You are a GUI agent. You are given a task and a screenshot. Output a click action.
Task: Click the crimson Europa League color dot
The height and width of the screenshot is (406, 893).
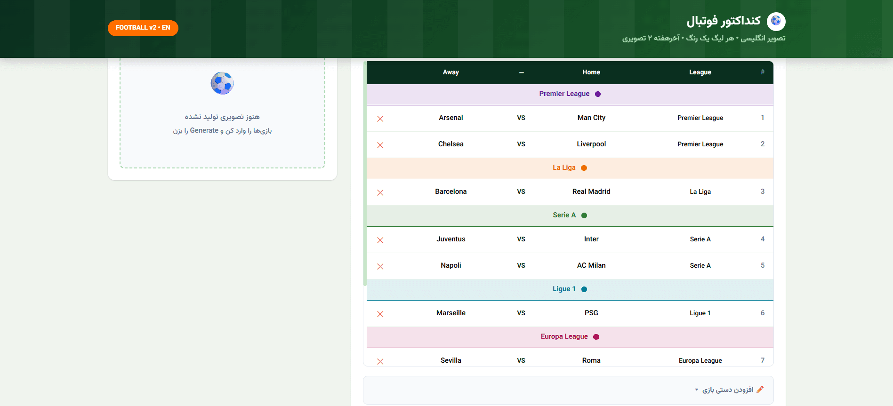point(596,337)
